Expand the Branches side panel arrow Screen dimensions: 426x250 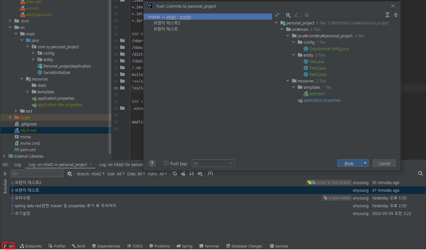pos(5,174)
